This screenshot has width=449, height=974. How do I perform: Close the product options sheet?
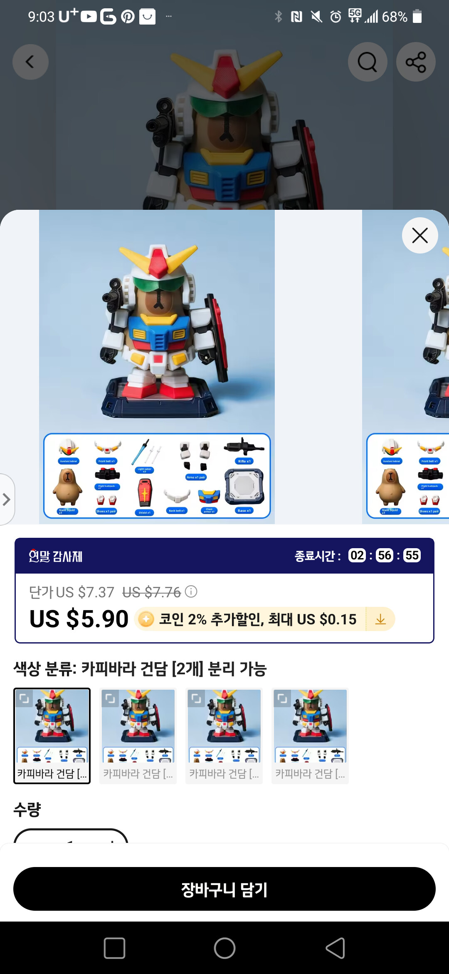[x=420, y=236]
